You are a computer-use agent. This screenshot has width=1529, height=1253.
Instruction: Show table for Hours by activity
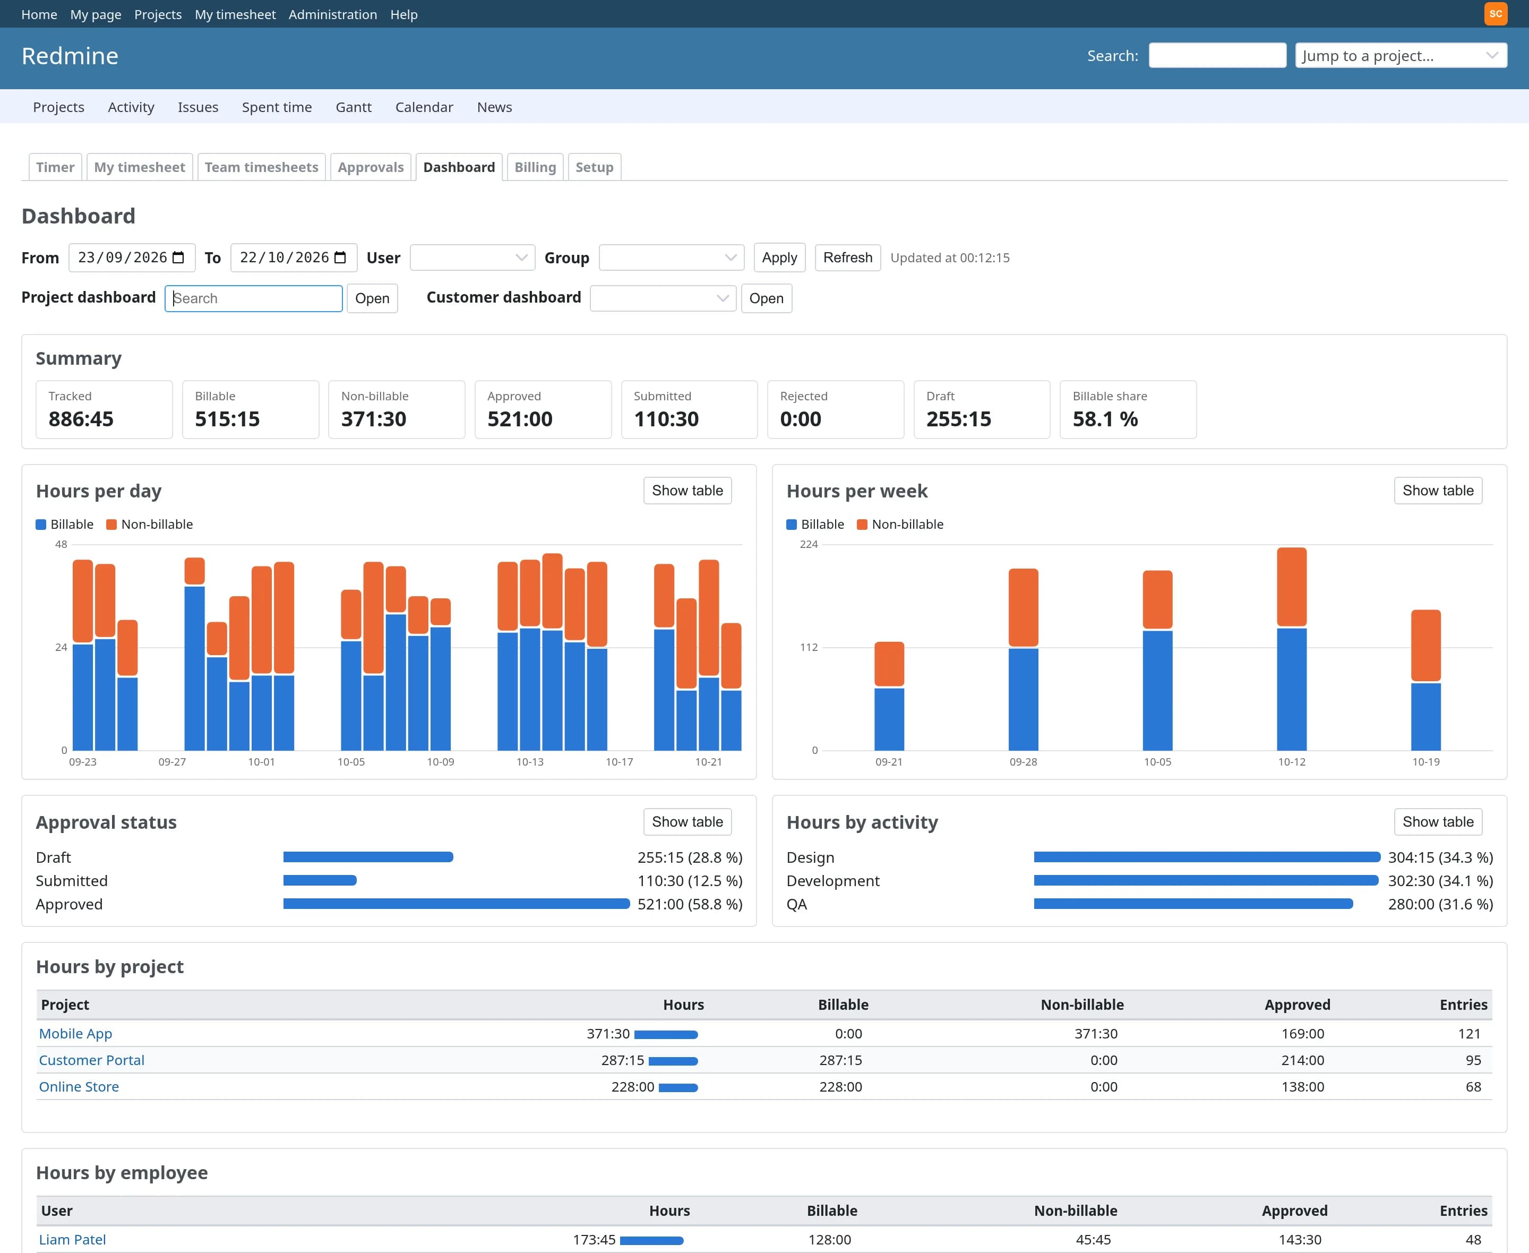pyautogui.click(x=1437, y=821)
